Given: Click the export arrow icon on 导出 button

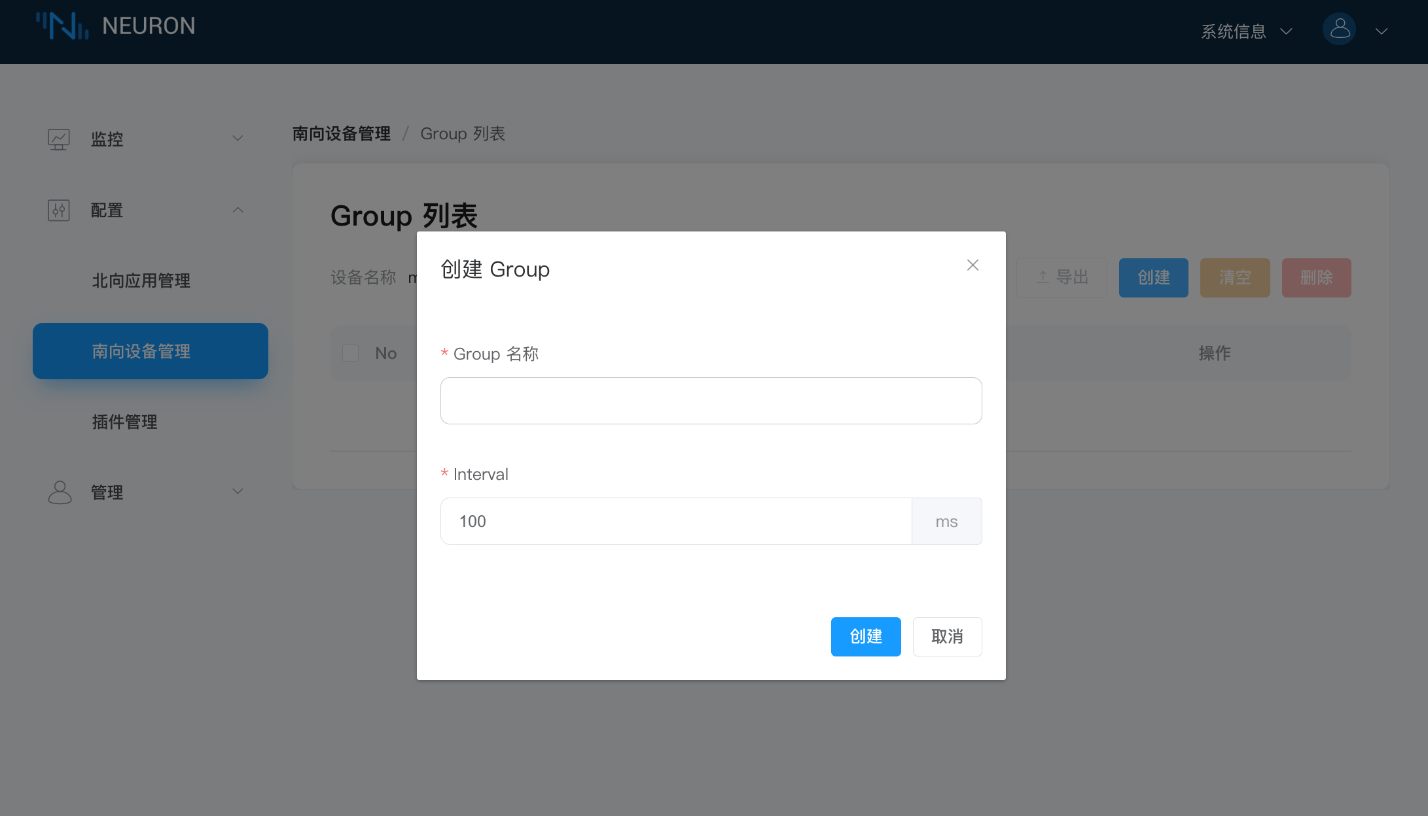Looking at the screenshot, I should (1042, 277).
